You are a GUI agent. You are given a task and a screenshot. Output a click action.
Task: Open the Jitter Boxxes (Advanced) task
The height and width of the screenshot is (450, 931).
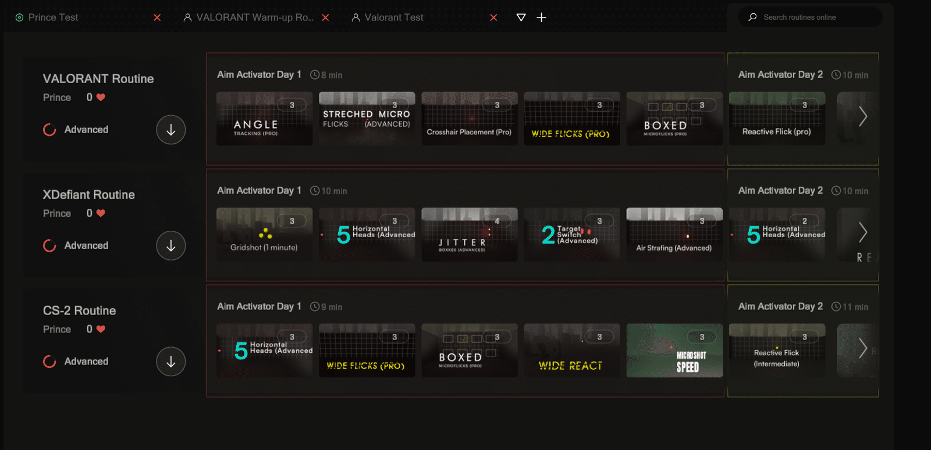click(470, 234)
